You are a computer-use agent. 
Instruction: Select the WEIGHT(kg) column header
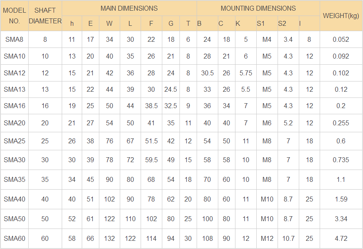(341, 16)
